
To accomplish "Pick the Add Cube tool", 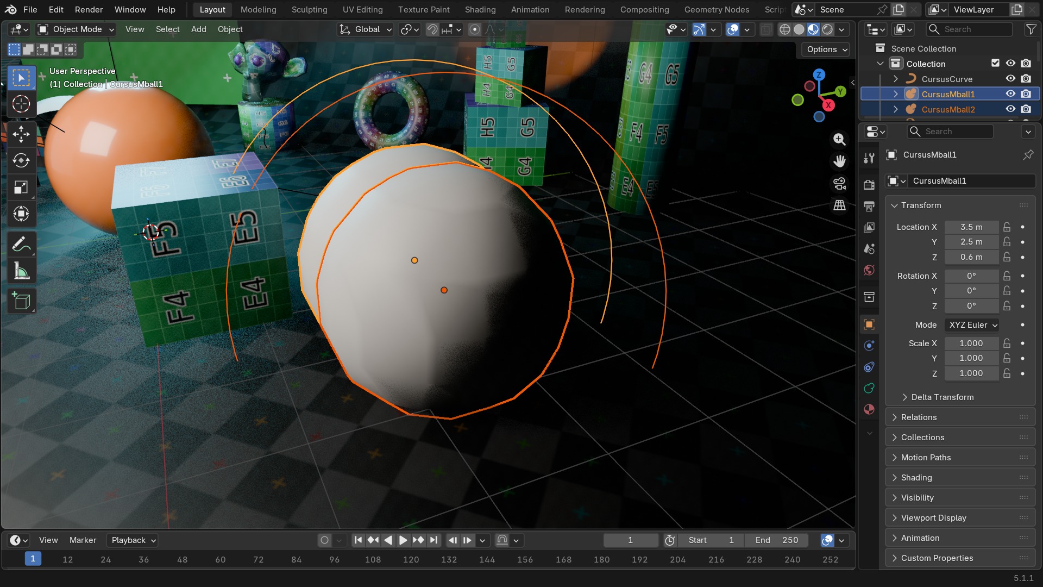I will coord(21,301).
